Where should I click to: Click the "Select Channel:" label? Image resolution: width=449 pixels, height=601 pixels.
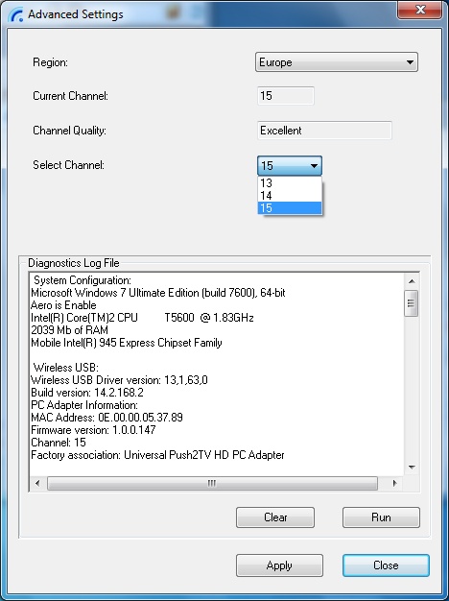pyautogui.click(x=68, y=165)
